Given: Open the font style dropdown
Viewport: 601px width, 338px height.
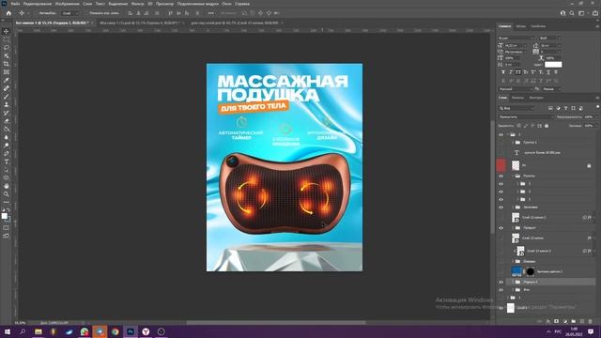Looking at the screenshot, I should [550, 38].
